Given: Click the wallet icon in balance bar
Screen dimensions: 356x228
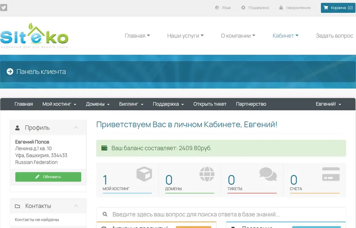Looking at the screenshot, I should (x=104, y=148).
